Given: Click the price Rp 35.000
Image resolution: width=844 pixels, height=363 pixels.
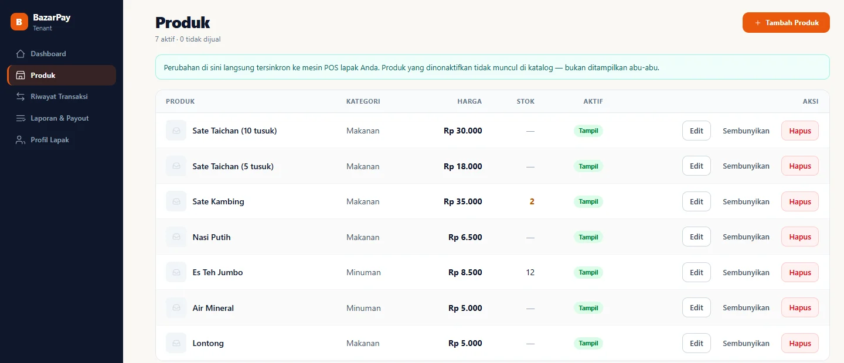Looking at the screenshot, I should [463, 201].
